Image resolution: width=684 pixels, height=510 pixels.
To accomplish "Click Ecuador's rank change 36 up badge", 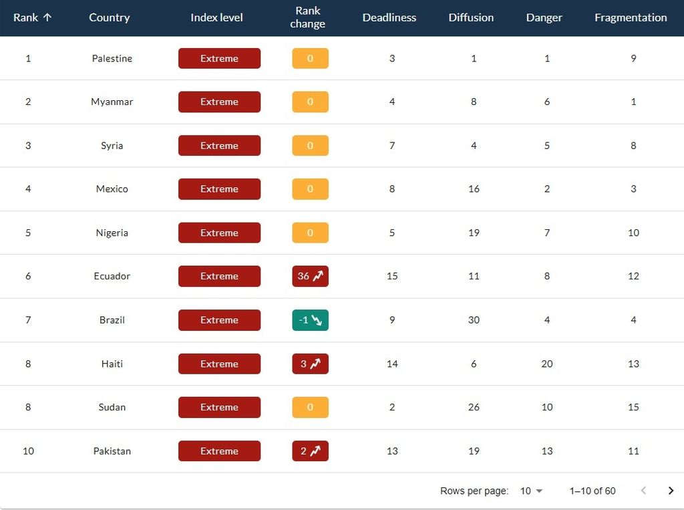I will point(310,276).
